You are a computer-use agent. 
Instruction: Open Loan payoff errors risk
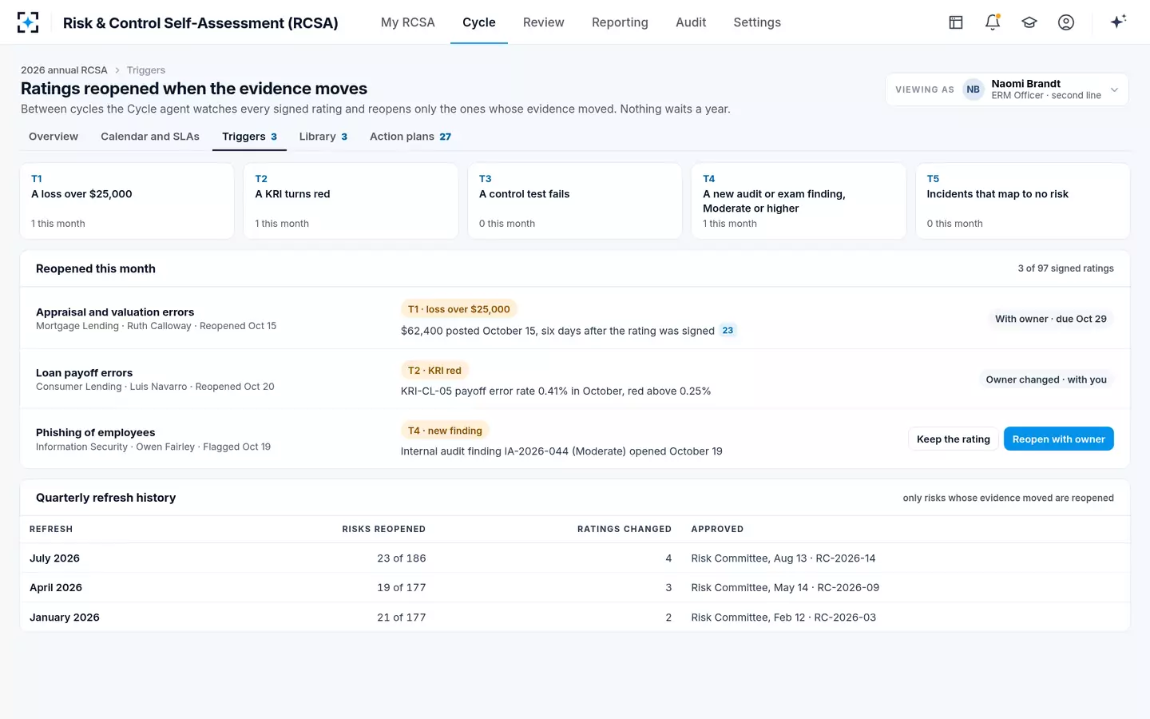(85, 373)
